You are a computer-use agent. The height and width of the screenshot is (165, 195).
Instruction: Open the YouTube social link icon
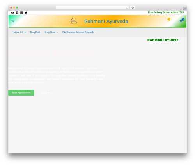tap(12, 12)
